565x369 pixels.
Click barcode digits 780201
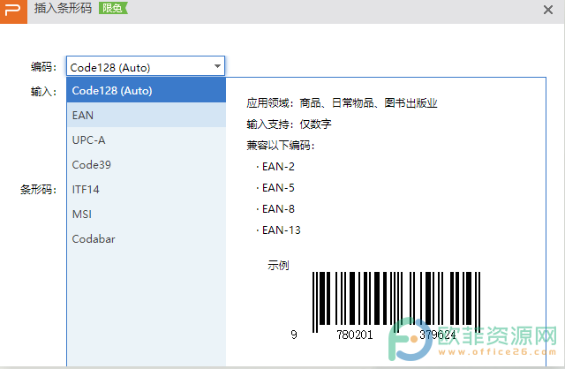[355, 335]
